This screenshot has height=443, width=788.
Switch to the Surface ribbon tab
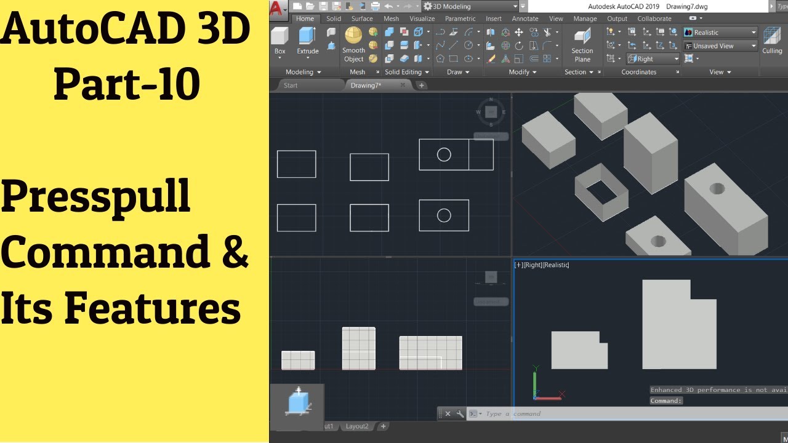coord(362,19)
